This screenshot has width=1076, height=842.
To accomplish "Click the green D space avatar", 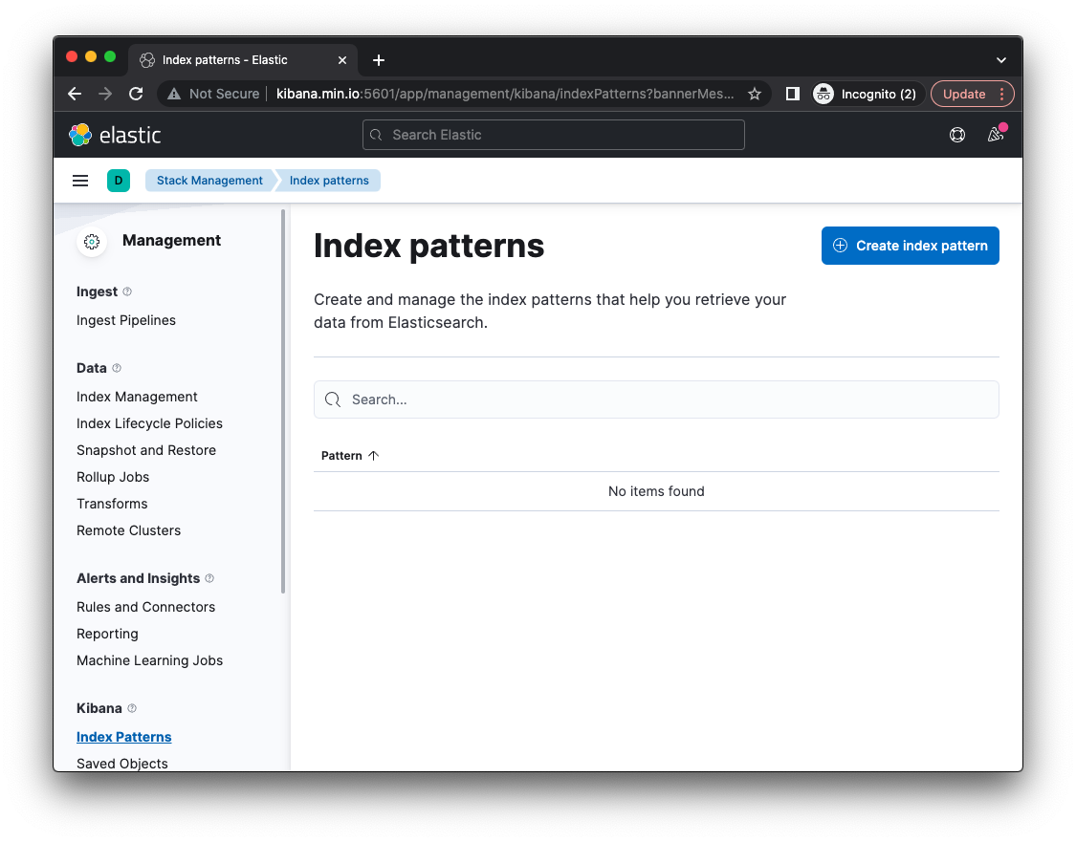I will click(119, 181).
